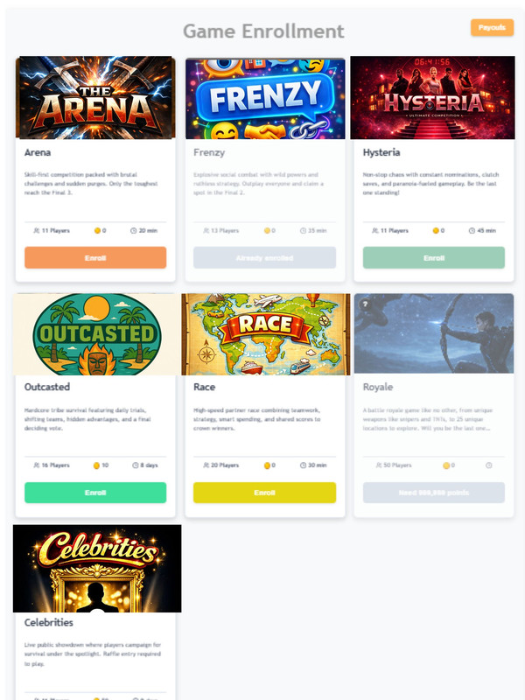Image resolution: width=525 pixels, height=700 pixels.
Task: Open the Outcasted banner image
Action: coord(97,334)
